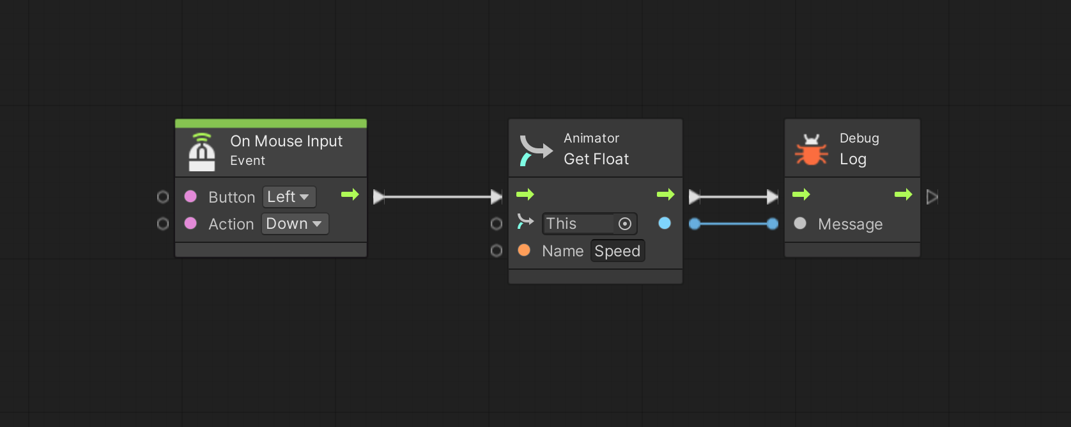Click the Debug Log flow input arrow
The height and width of the screenshot is (427, 1071).
[x=801, y=194]
